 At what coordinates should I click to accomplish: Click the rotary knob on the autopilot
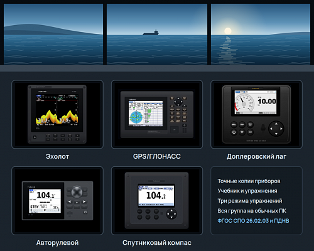click(77, 192)
